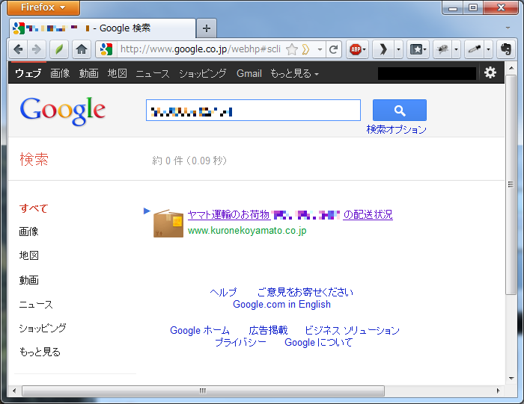Select the Google 検索 browser tab
Screen dimensions: 524x404
coord(103,28)
